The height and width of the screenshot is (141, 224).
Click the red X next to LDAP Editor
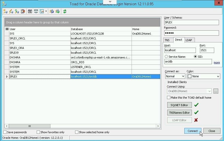tap(196, 120)
